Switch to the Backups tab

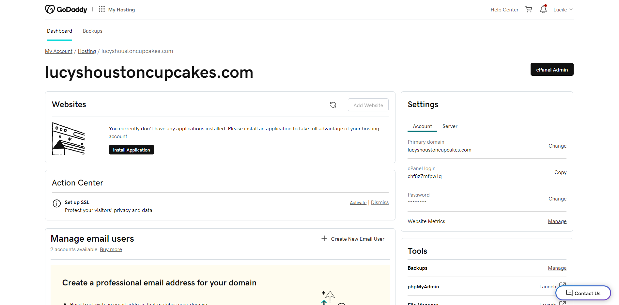(92, 31)
